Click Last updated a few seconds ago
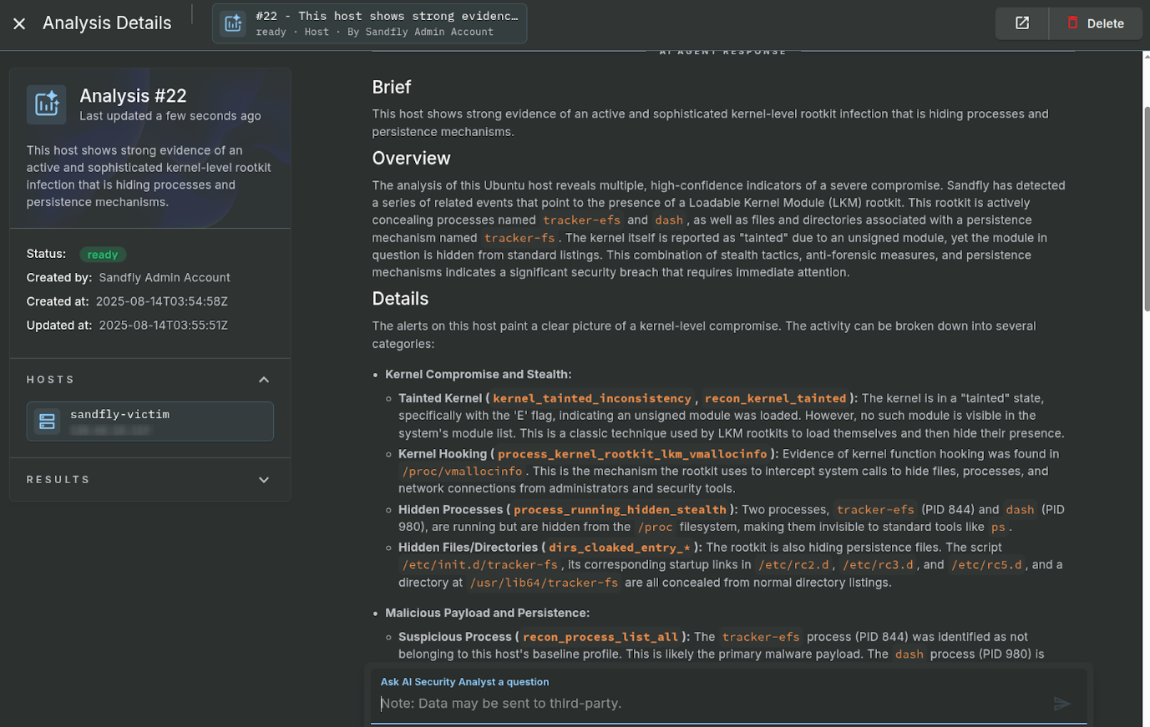 click(170, 116)
